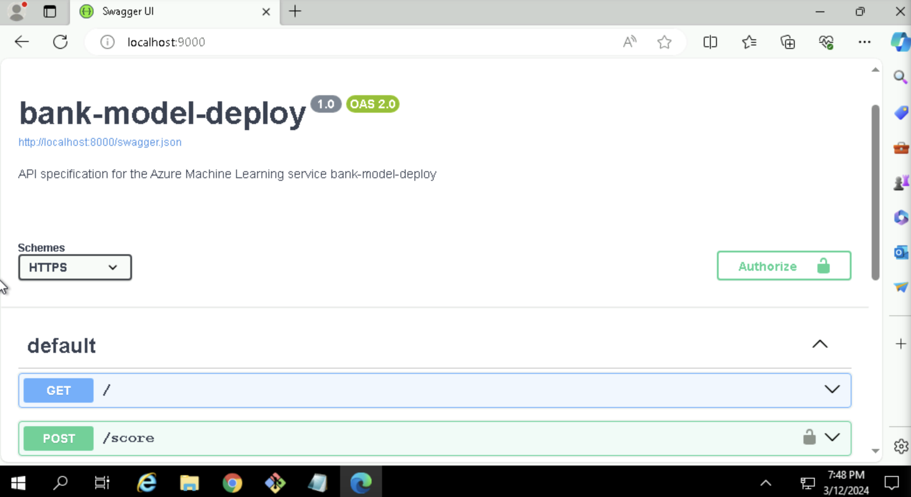911x497 pixels.
Task: Click the page vertical scrollbar thumb
Action: [x=875, y=192]
